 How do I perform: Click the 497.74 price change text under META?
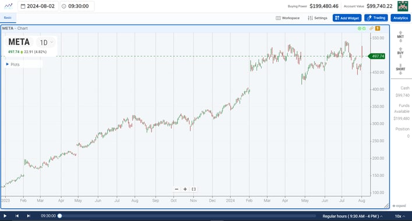point(27,52)
